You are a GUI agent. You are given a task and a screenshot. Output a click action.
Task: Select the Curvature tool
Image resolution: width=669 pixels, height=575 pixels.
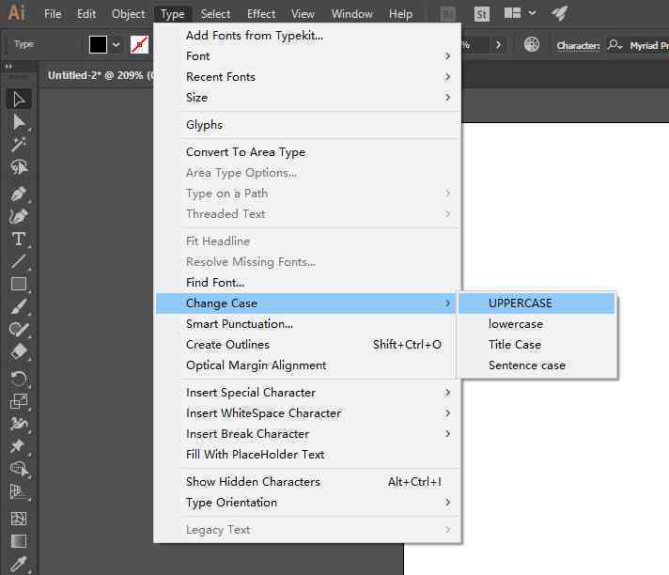point(19,216)
